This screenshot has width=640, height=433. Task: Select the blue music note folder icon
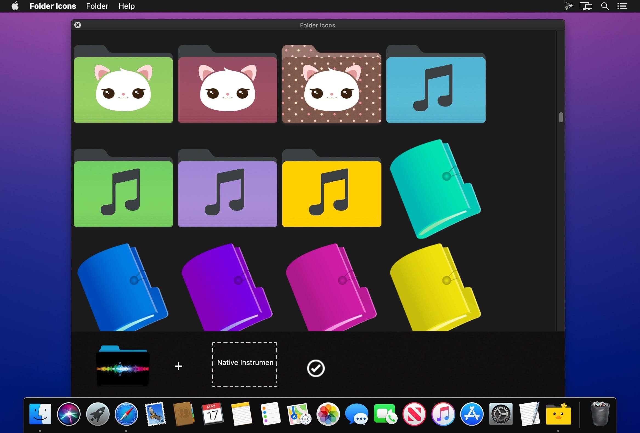coord(436,84)
